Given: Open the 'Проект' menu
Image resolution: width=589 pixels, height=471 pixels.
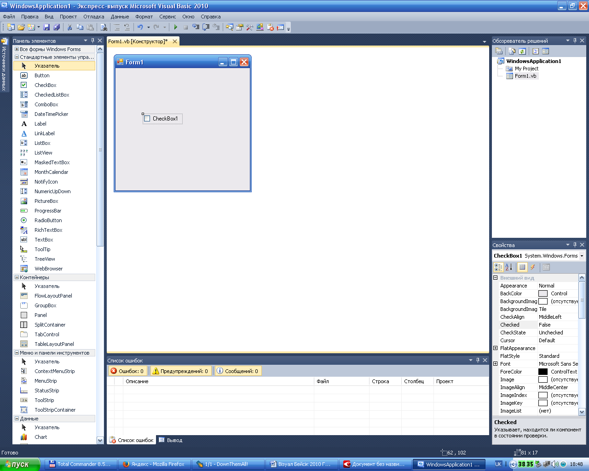Looking at the screenshot, I should (x=68, y=17).
